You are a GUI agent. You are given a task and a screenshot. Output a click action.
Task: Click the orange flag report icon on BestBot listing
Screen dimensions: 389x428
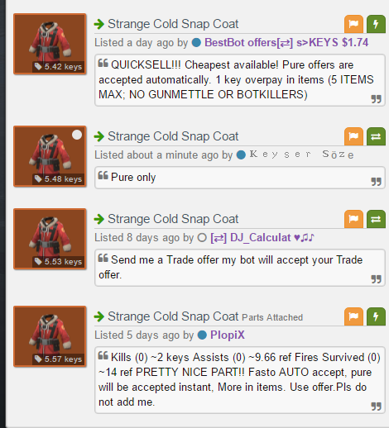tap(353, 24)
